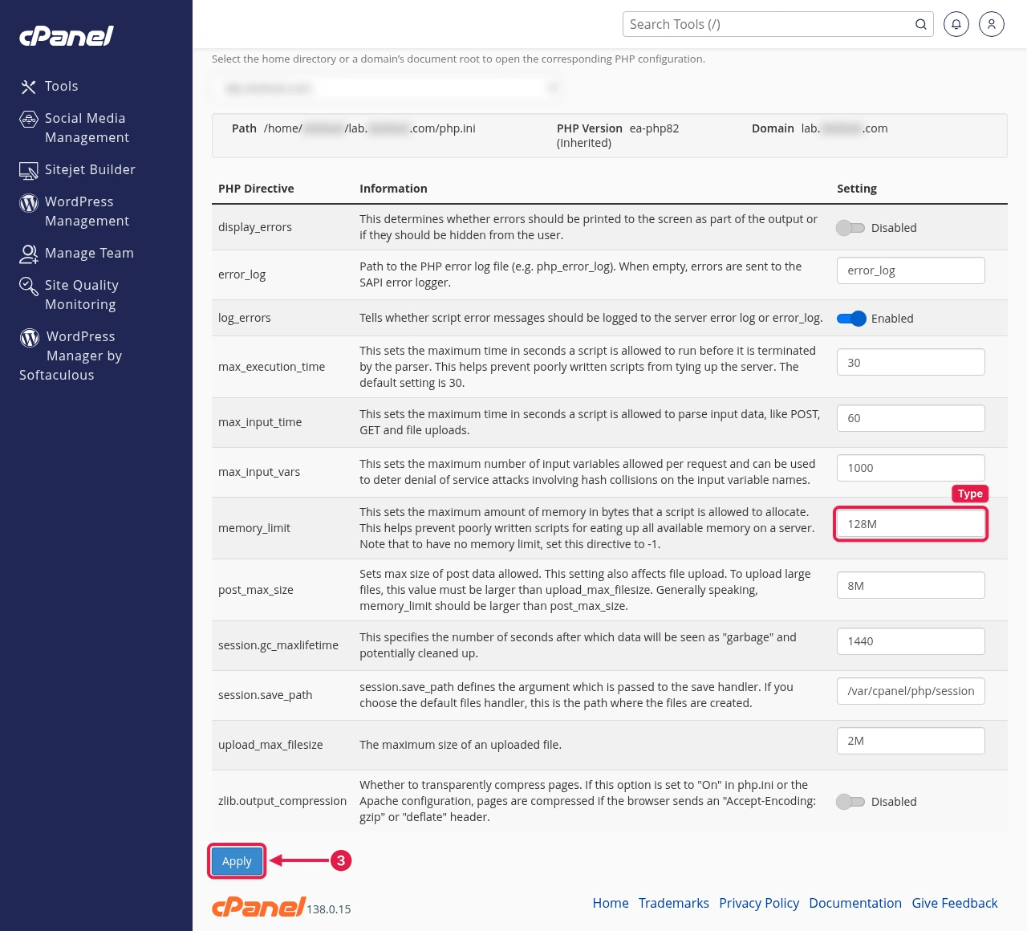Toggle the zlib.output_compression switch
1027x931 pixels.
tap(850, 802)
